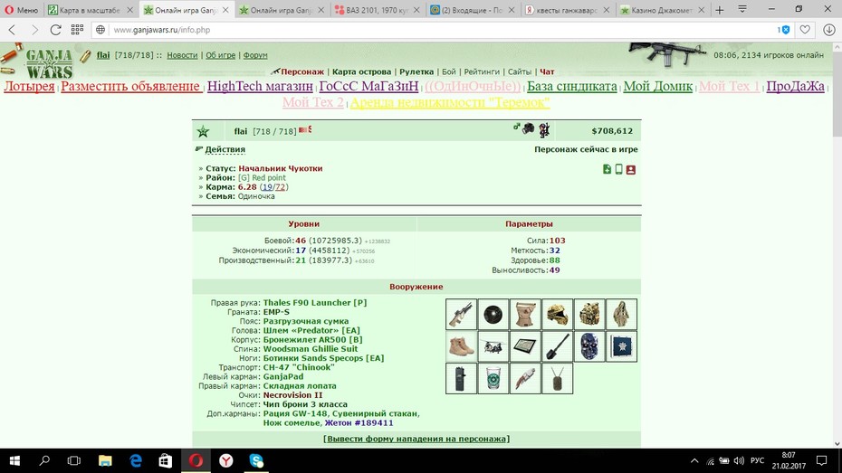Click the folding shovel icon
842x473 pixels.
click(558, 346)
